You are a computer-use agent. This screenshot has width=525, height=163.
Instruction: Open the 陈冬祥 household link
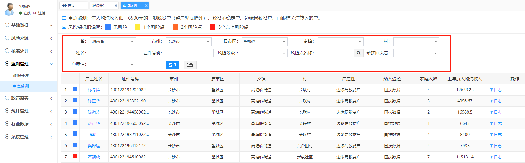94,90
